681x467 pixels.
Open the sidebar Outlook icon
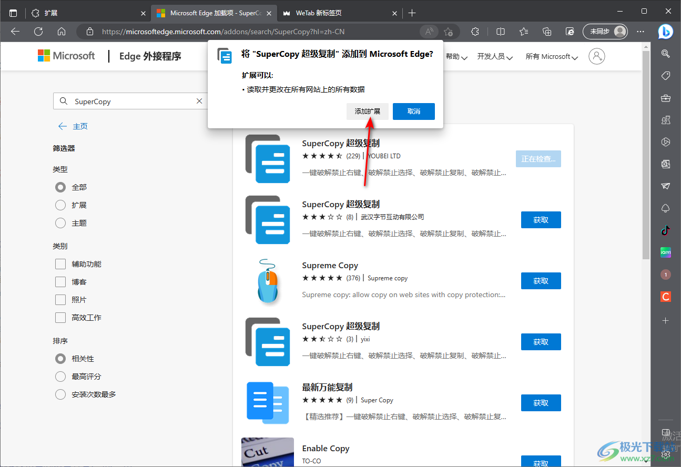click(666, 164)
